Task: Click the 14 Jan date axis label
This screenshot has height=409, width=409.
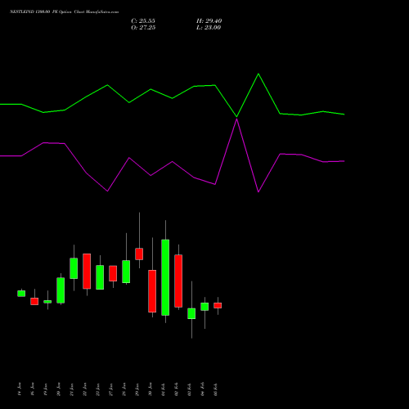Action: [20, 389]
